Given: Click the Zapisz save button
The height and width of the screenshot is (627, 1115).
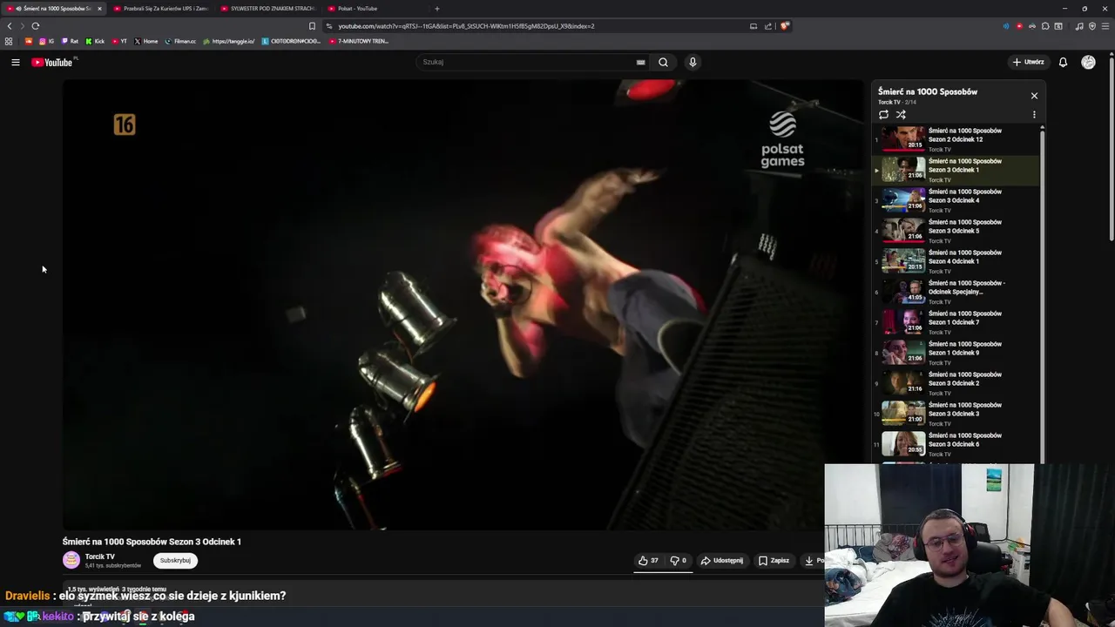Looking at the screenshot, I should (774, 561).
